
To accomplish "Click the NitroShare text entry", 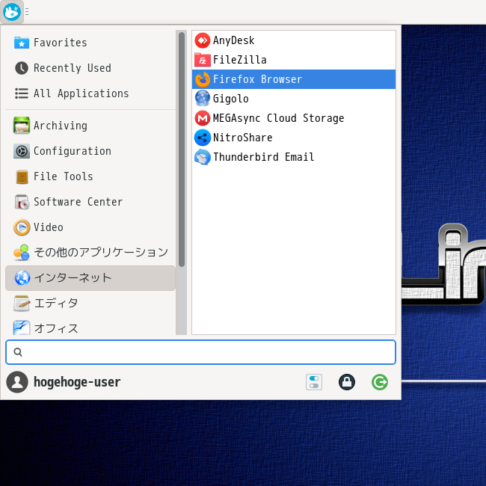I will (x=242, y=138).
